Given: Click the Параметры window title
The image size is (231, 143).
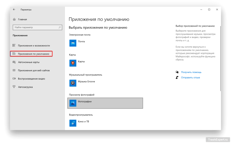Looking at the screenshot, I should (x=26, y=10).
